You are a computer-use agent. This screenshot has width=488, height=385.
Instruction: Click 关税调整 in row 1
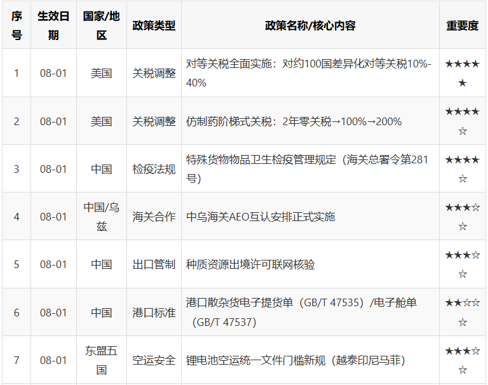click(x=154, y=73)
